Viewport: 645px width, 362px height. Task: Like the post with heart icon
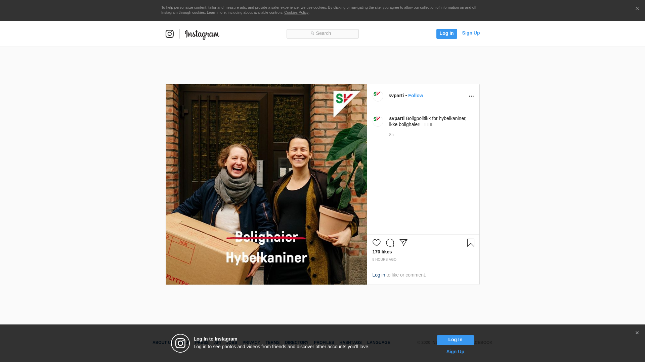click(x=377, y=243)
